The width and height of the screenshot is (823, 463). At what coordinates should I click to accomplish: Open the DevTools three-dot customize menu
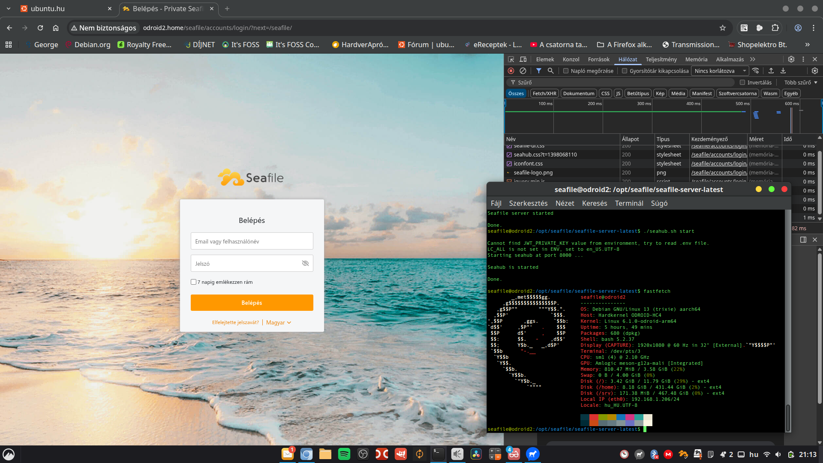tap(803, 59)
